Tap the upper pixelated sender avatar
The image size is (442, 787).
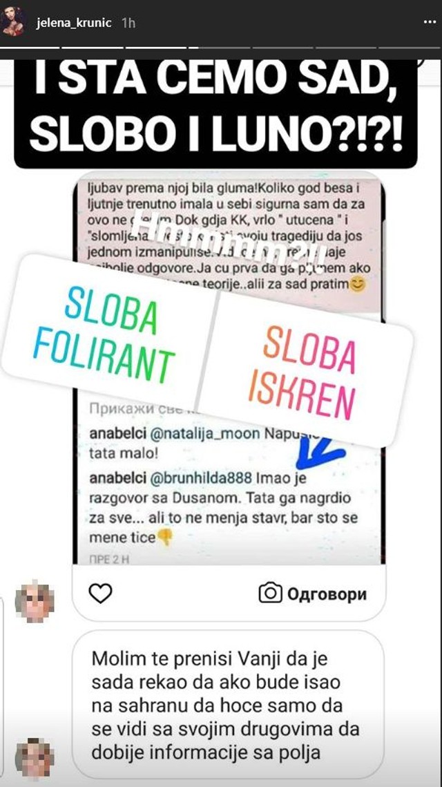(x=34, y=602)
